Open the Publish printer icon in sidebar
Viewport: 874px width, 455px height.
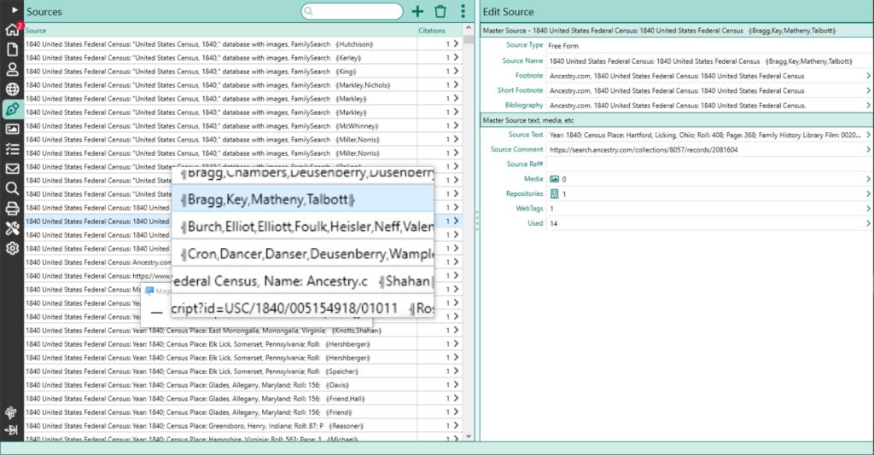click(x=12, y=209)
